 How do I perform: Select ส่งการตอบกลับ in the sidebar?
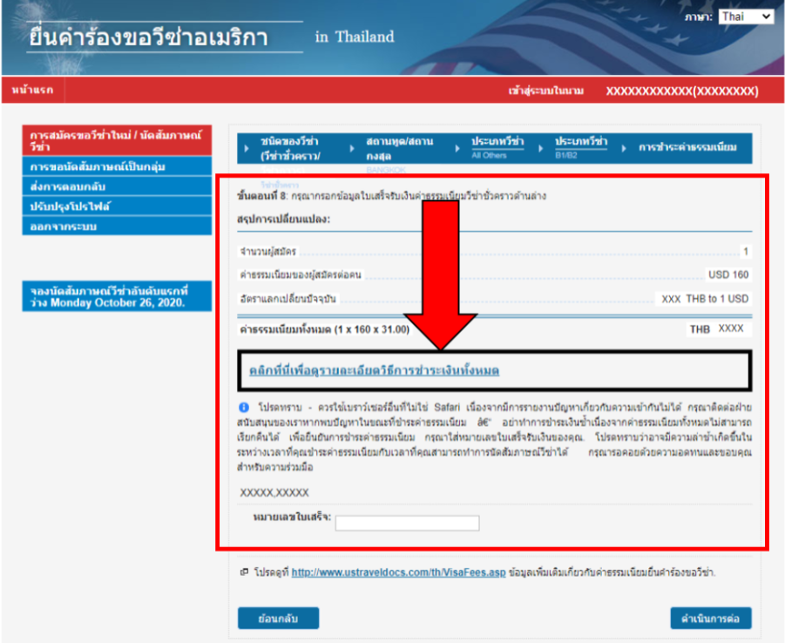(117, 186)
